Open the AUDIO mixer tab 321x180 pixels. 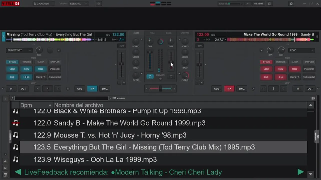(136, 33)
